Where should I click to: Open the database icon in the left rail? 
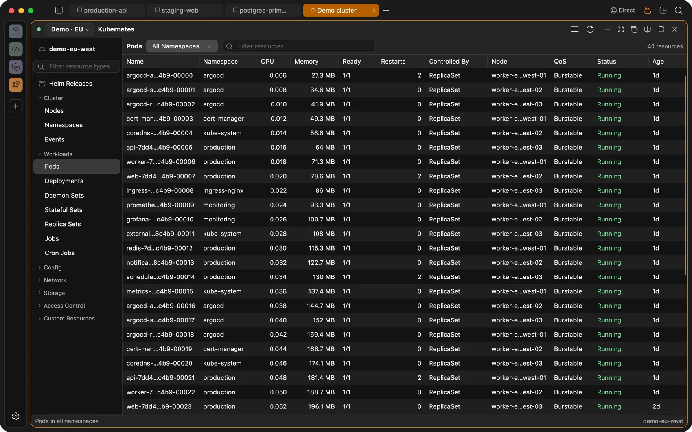(16, 31)
